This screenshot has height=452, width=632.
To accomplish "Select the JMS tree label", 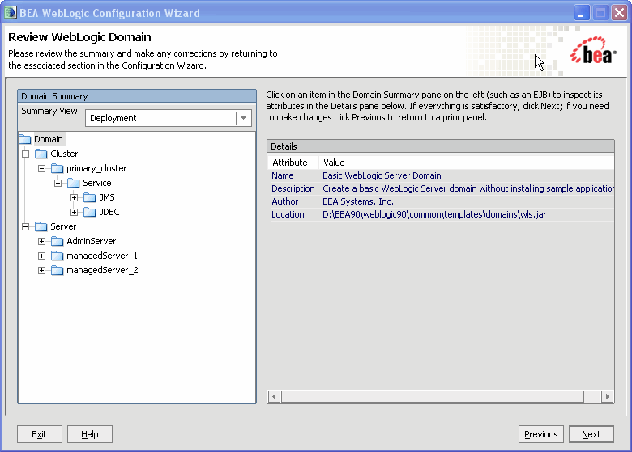I will coord(107,197).
